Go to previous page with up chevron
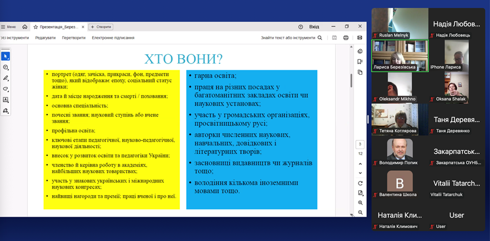 (x=360, y=164)
